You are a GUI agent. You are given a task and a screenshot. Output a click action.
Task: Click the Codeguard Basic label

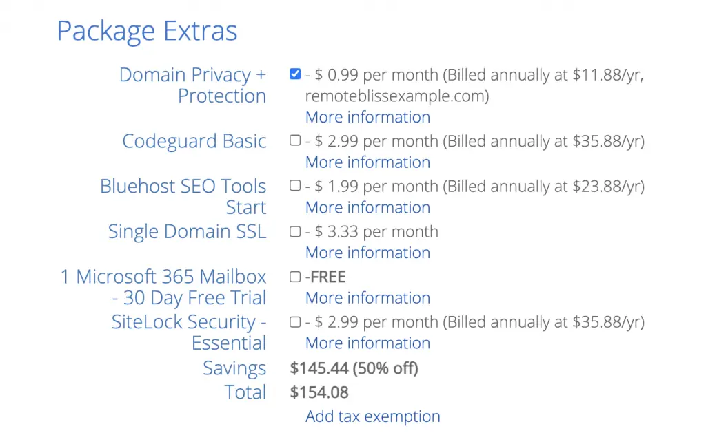pos(194,141)
